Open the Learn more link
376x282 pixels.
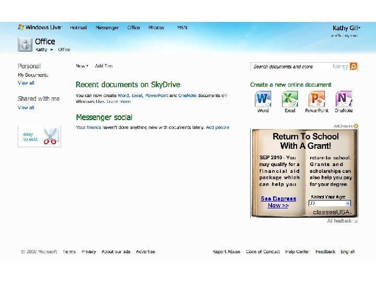tap(119, 101)
